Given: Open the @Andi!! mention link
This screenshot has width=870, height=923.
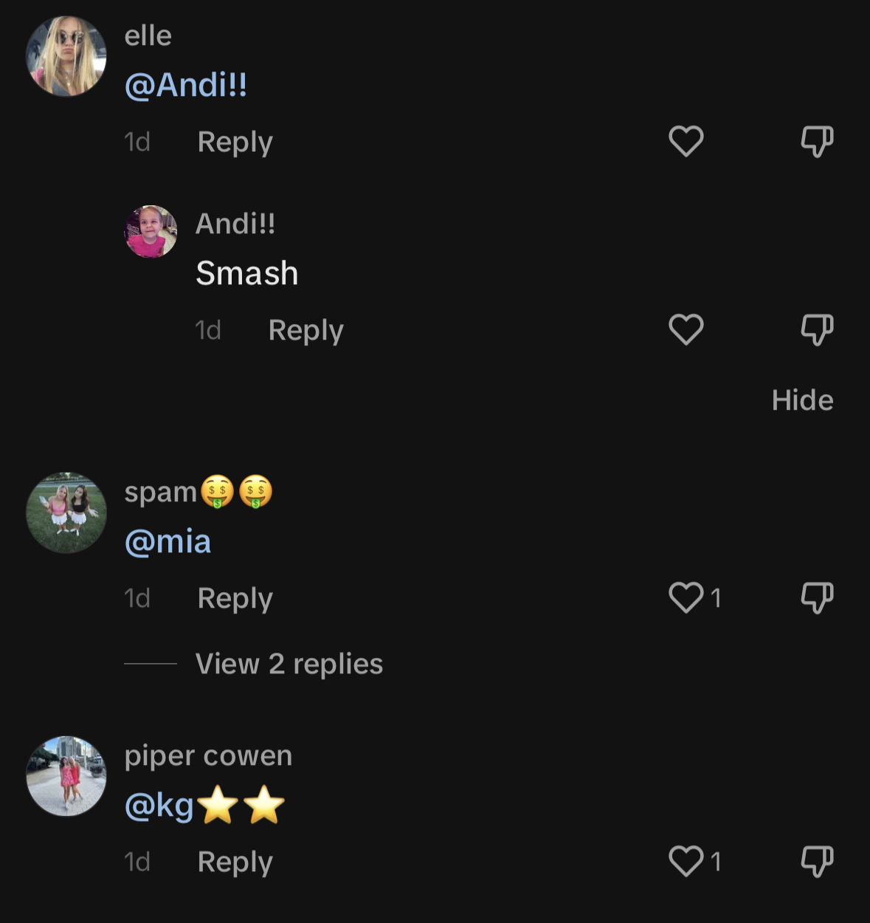Looking at the screenshot, I should pos(186,85).
